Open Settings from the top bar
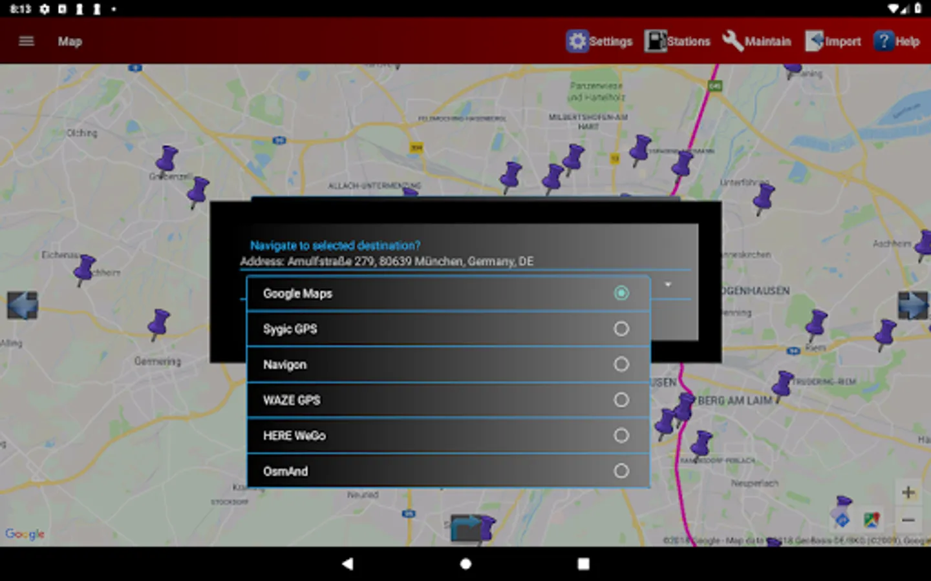This screenshot has height=581, width=931. tap(599, 41)
